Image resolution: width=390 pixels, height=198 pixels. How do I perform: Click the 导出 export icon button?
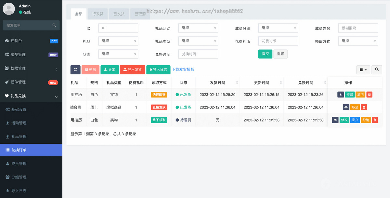110,70
